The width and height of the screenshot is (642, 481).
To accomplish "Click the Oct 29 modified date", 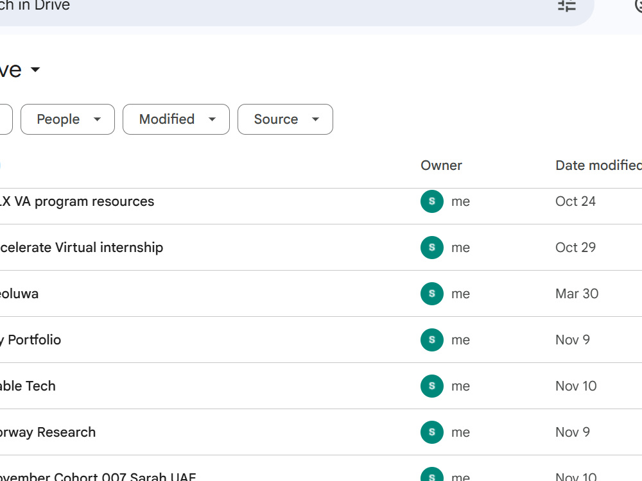I will tap(575, 248).
